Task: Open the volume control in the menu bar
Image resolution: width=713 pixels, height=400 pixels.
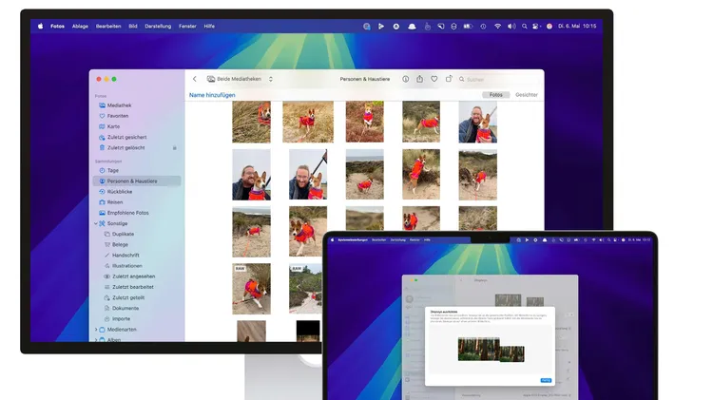Action: coord(511,27)
